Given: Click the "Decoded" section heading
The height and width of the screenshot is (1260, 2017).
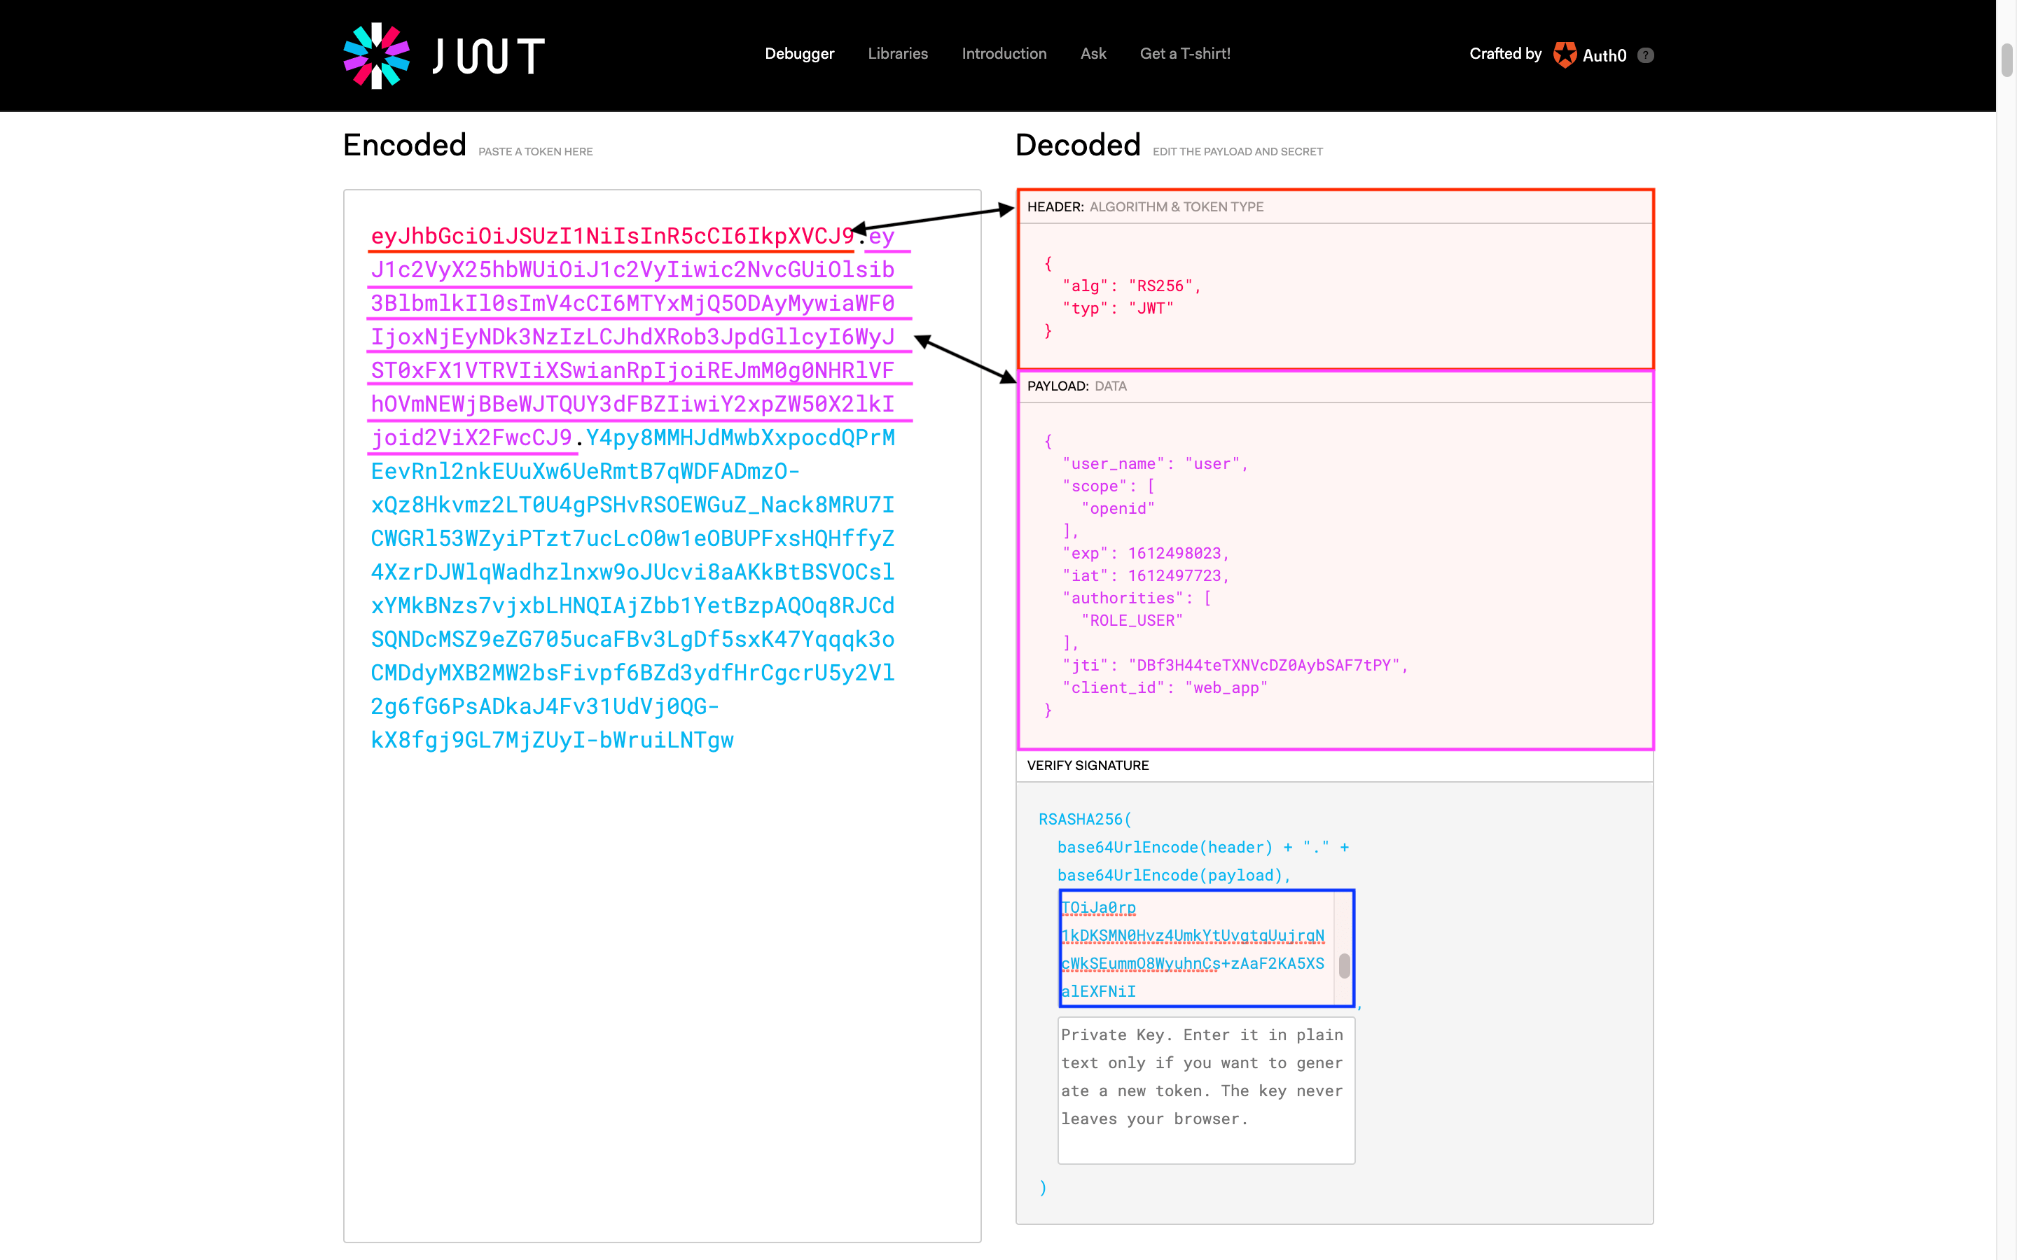Looking at the screenshot, I should coord(1078,145).
